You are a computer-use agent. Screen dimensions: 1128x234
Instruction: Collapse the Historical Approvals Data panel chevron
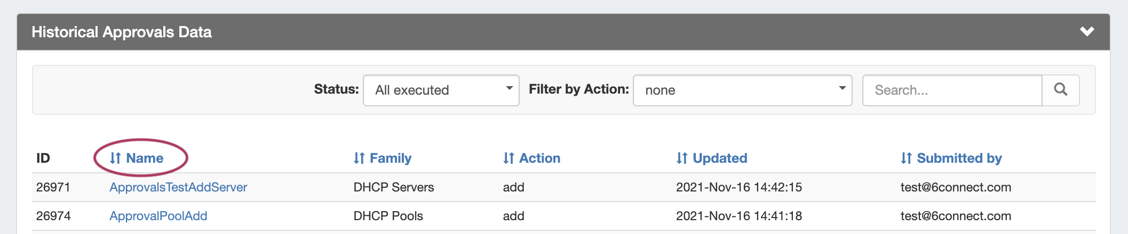pos(1087,31)
